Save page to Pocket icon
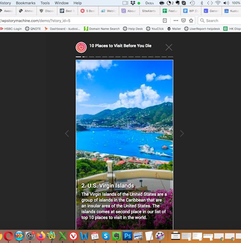The height and width of the screenshot is (243, 241). pyautogui.click(x=183, y=20)
